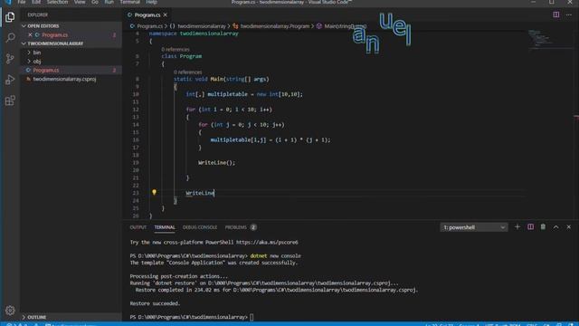Open the Source Control view
579x326 pixels.
point(10,58)
